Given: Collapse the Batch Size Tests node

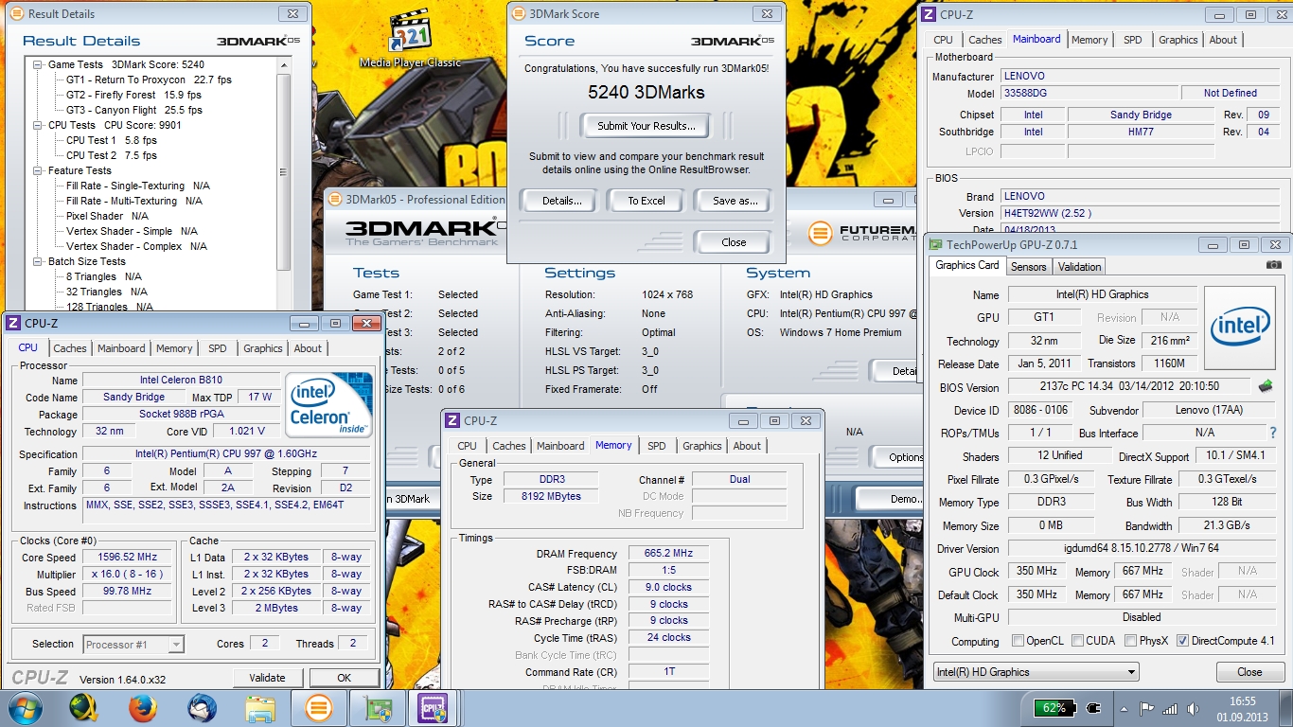Looking at the screenshot, I should (x=38, y=261).
